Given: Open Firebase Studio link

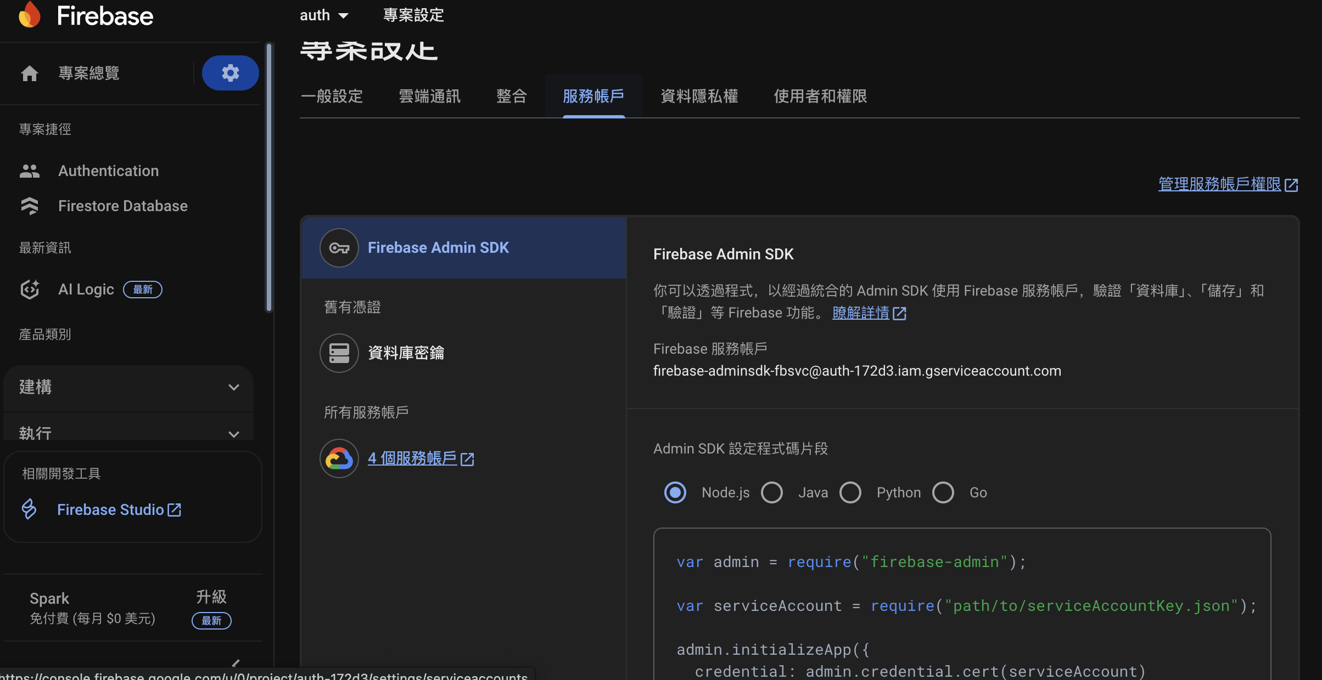Looking at the screenshot, I should [x=110, y=510].
